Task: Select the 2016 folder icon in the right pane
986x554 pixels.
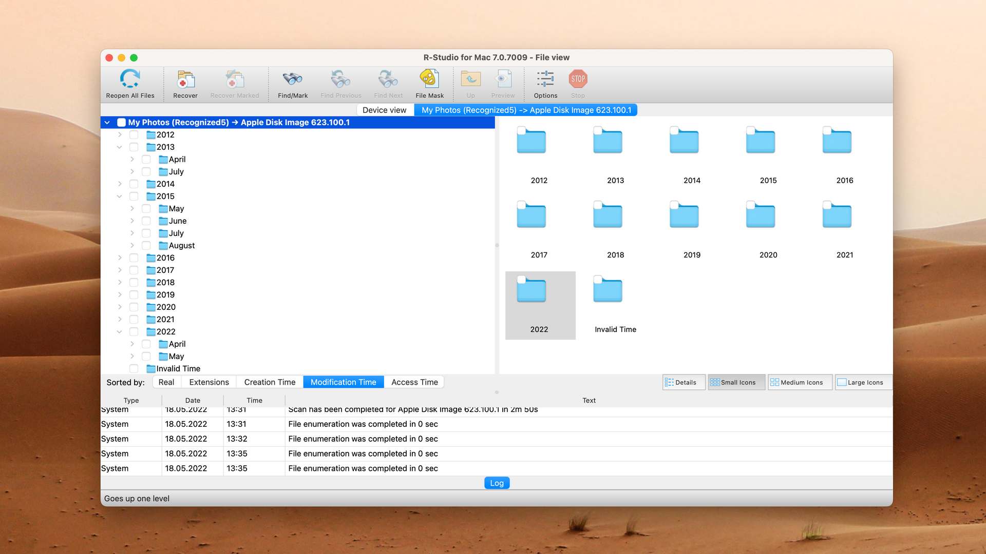Action: click(x=837, y=140)
